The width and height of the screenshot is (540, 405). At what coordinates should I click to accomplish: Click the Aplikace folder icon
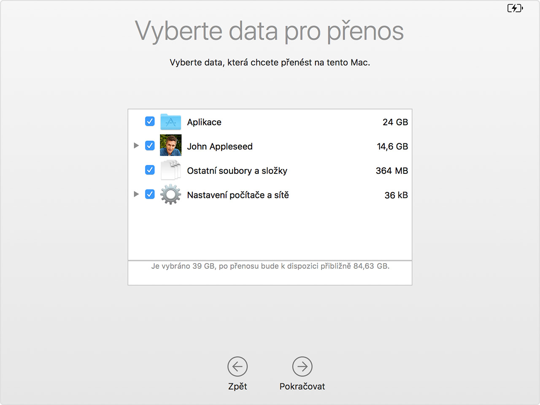click(171, 122)
